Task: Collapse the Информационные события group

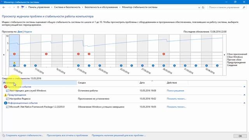Action: click(x=244, y=103)
